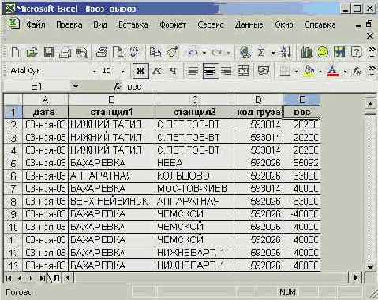378x300 pixels.
Task: Toggle Underline formatting button Ч
Action: (x=173, y=71)
